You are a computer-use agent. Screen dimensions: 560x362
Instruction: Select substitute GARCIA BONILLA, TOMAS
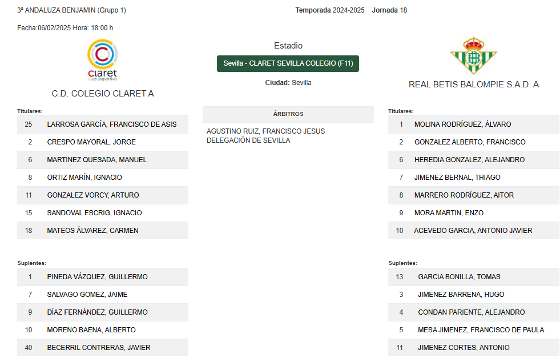474,276
